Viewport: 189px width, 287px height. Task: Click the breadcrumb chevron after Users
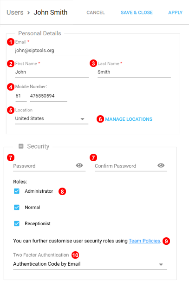(28, 13)
